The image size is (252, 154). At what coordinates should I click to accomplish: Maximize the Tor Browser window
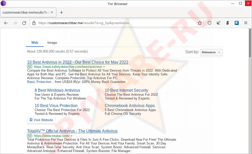coord(240,3)
